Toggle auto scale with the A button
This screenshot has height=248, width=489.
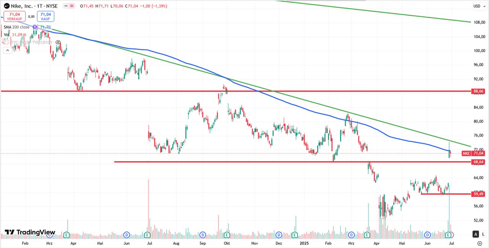click(x=476, y=234)
